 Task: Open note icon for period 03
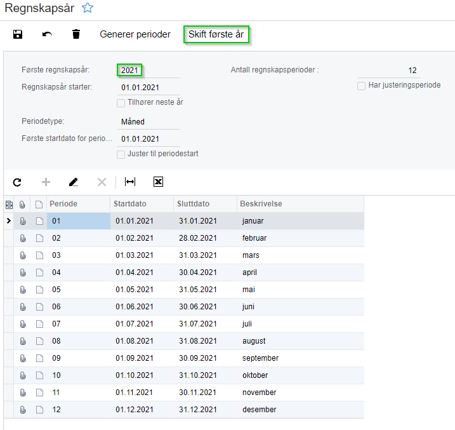click(x=39, y=255)
